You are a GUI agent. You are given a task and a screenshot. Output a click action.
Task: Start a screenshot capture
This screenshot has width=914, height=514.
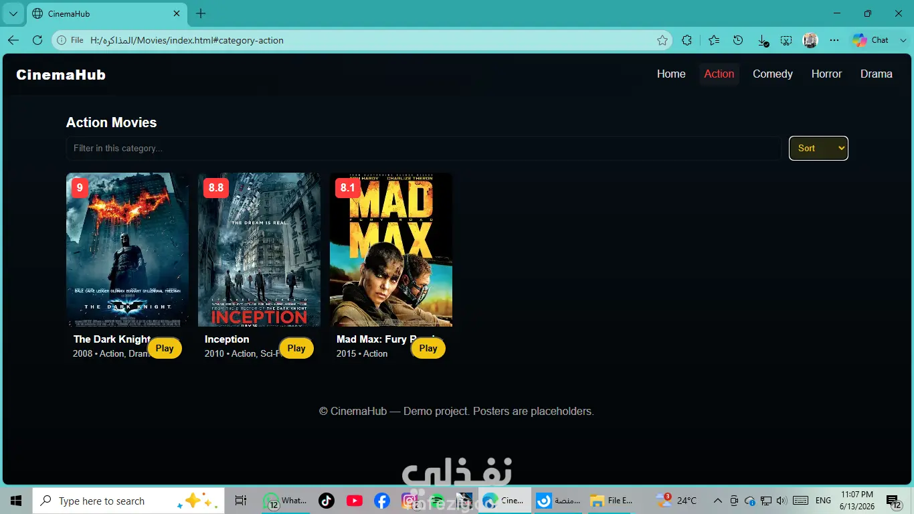pyautogui.click(x=786, y=40)
